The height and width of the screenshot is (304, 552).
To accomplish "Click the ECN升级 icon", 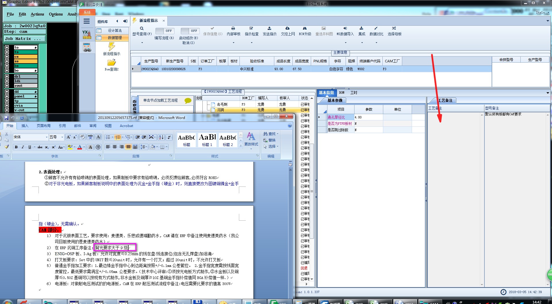I will click(x=305, y=28).
